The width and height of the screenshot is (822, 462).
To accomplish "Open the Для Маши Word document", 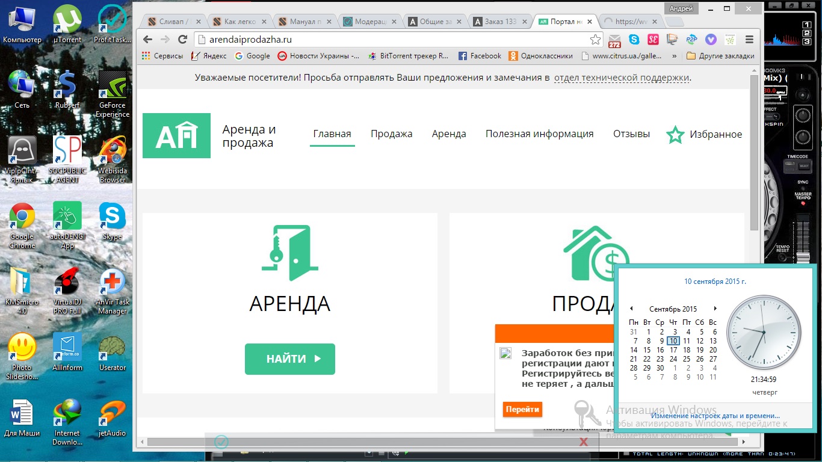I will [22, 417].
